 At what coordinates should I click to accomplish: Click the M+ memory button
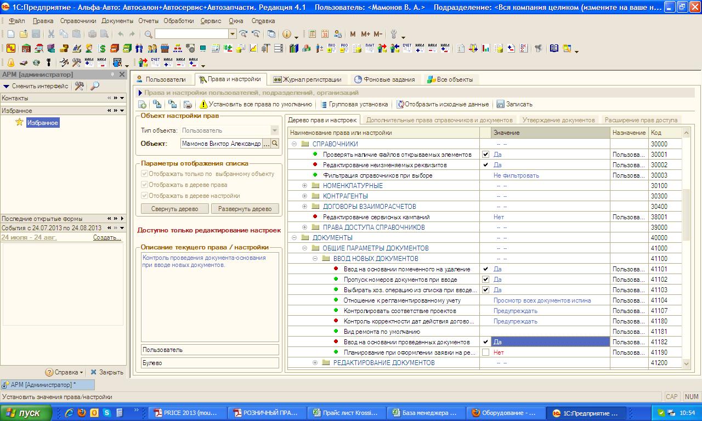click(x=366, y=34)
